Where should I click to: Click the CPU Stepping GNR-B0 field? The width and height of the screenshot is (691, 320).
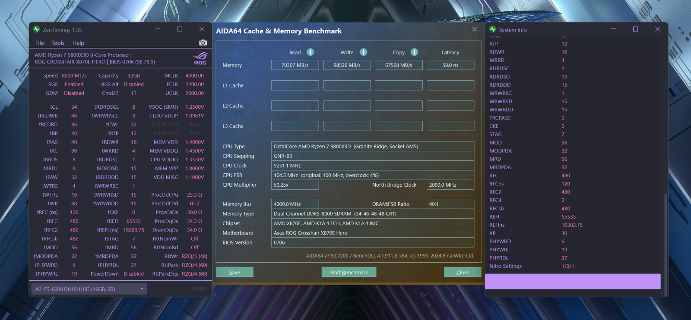click(x=373, y=156)
